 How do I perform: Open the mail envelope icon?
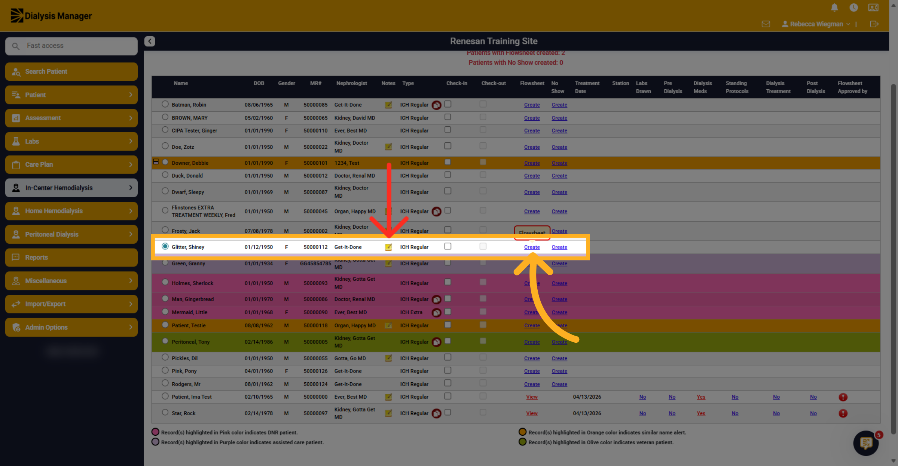(766, 24)
